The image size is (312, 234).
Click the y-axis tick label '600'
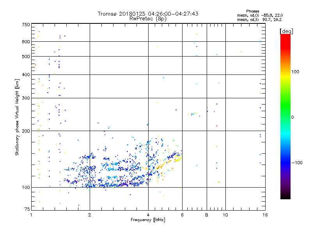coord(26,42)
